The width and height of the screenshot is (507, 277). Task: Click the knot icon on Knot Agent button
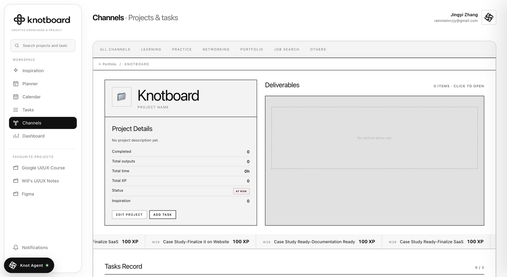[x=13, y=265]
